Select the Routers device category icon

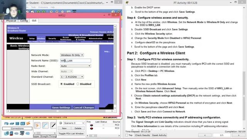(6, 124)
